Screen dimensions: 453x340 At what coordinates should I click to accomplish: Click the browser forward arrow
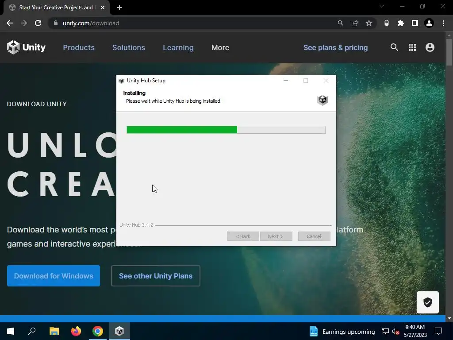pos(24,23)
